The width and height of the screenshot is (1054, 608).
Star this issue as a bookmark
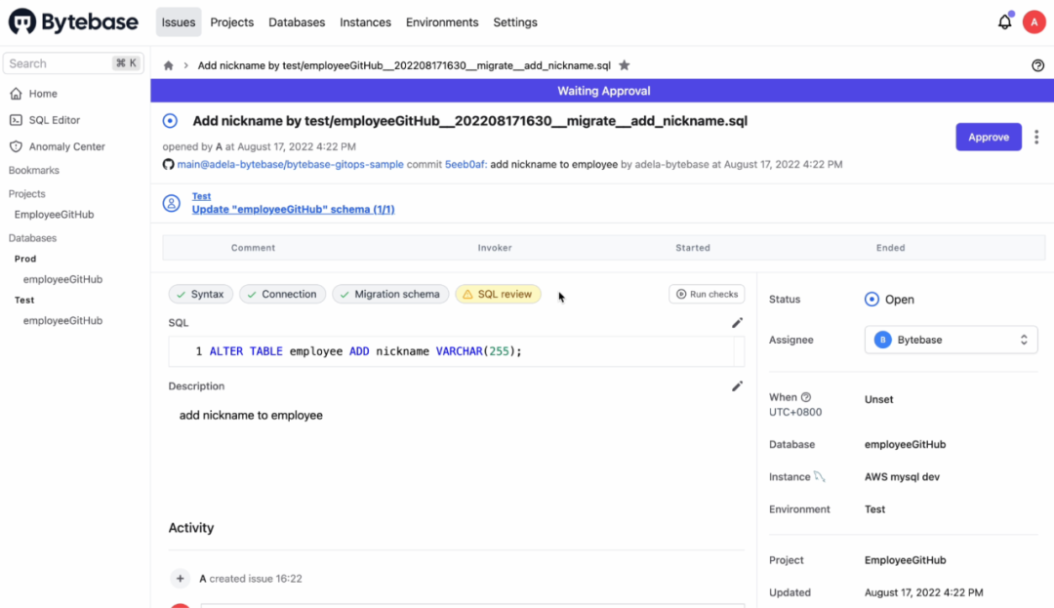tap(625, 65)
